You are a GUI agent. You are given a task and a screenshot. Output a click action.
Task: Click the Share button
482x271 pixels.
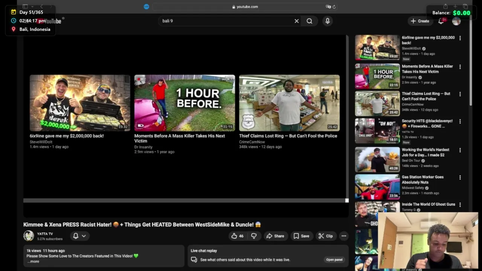(x=275, y=236)
